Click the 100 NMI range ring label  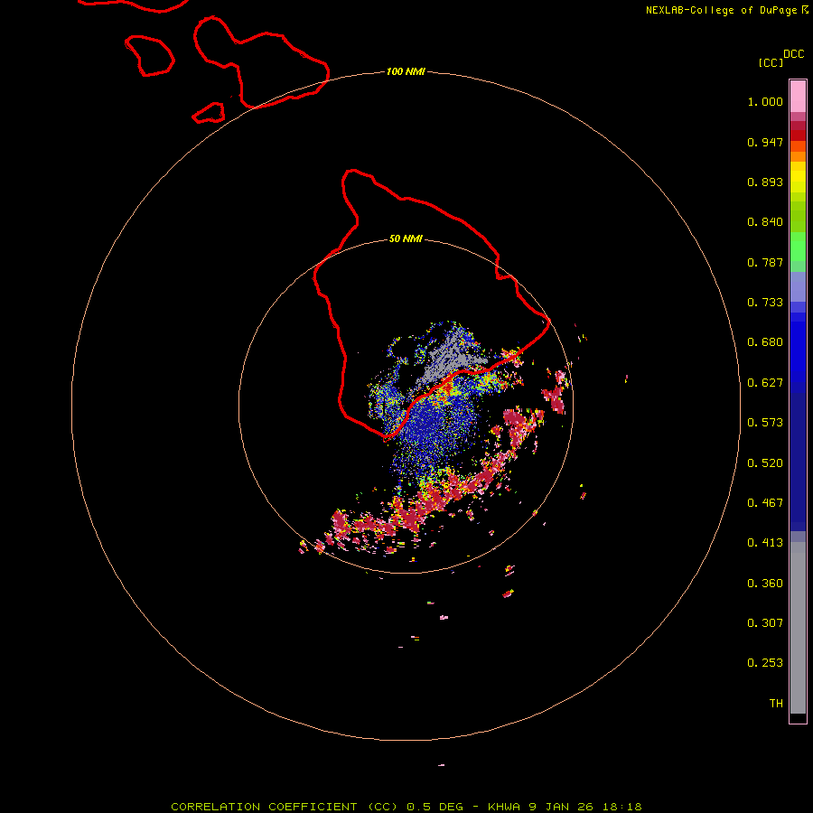pos(406,71)
